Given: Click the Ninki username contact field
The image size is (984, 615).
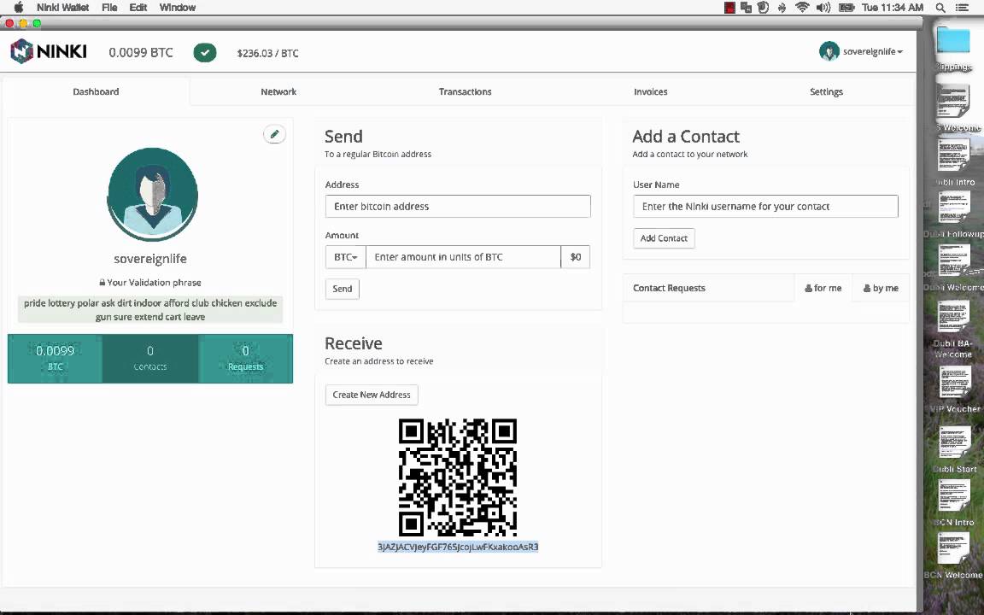Looking at the screenshot, I should tap(765, 207).
